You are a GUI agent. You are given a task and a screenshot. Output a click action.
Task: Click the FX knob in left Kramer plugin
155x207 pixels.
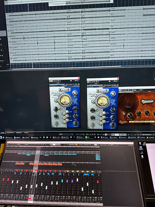tap(75, 93)
